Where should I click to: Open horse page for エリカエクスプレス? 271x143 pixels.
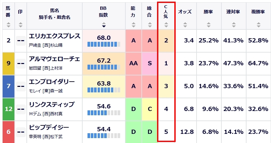(x=55, y=36)
